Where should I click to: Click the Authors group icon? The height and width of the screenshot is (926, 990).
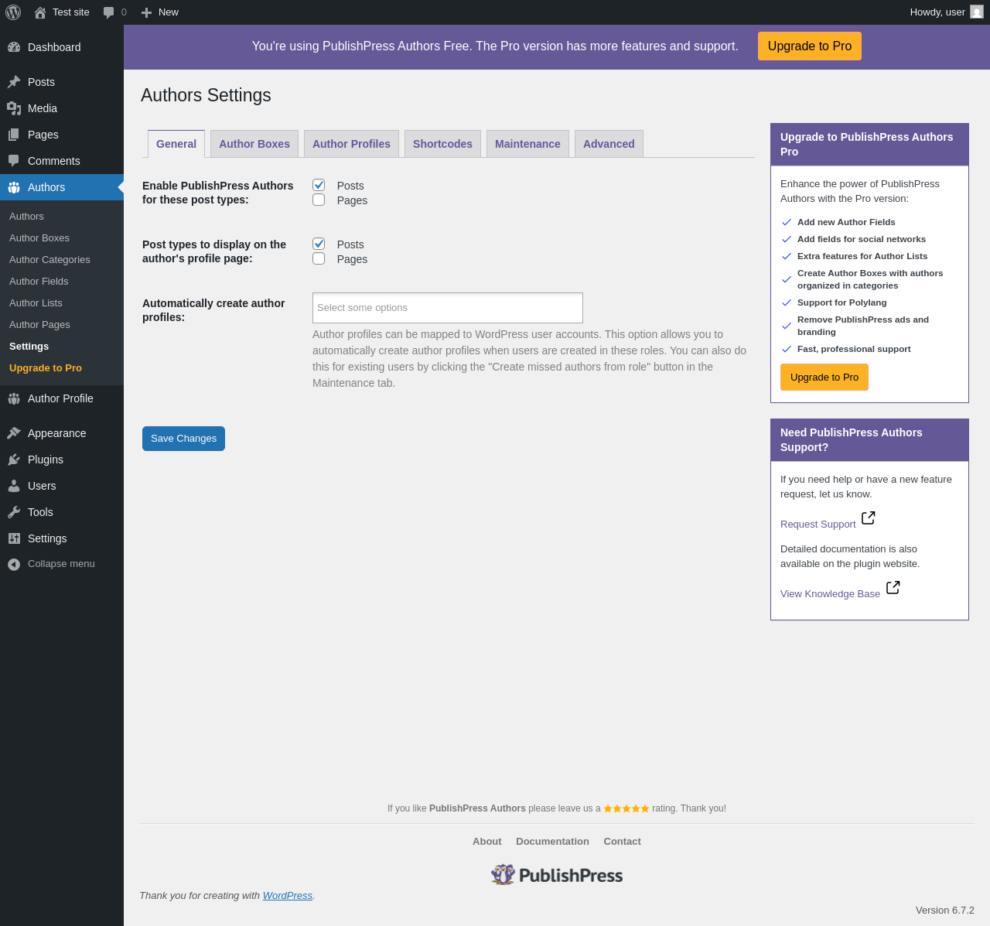tap(14, 187)
